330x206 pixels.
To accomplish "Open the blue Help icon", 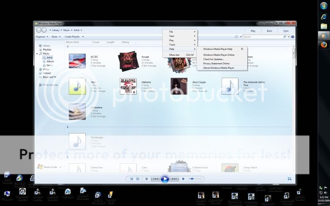I will (292, 37).
